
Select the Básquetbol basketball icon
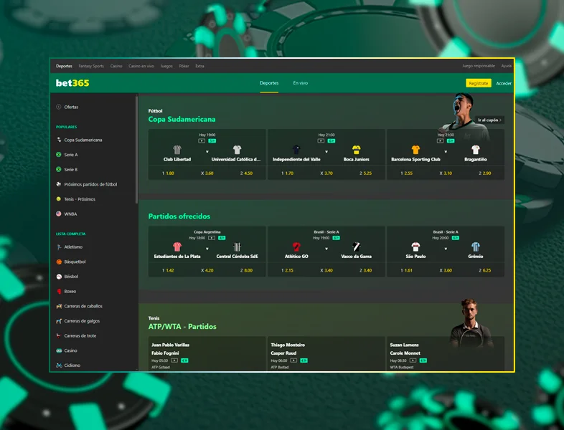[59, 262]
